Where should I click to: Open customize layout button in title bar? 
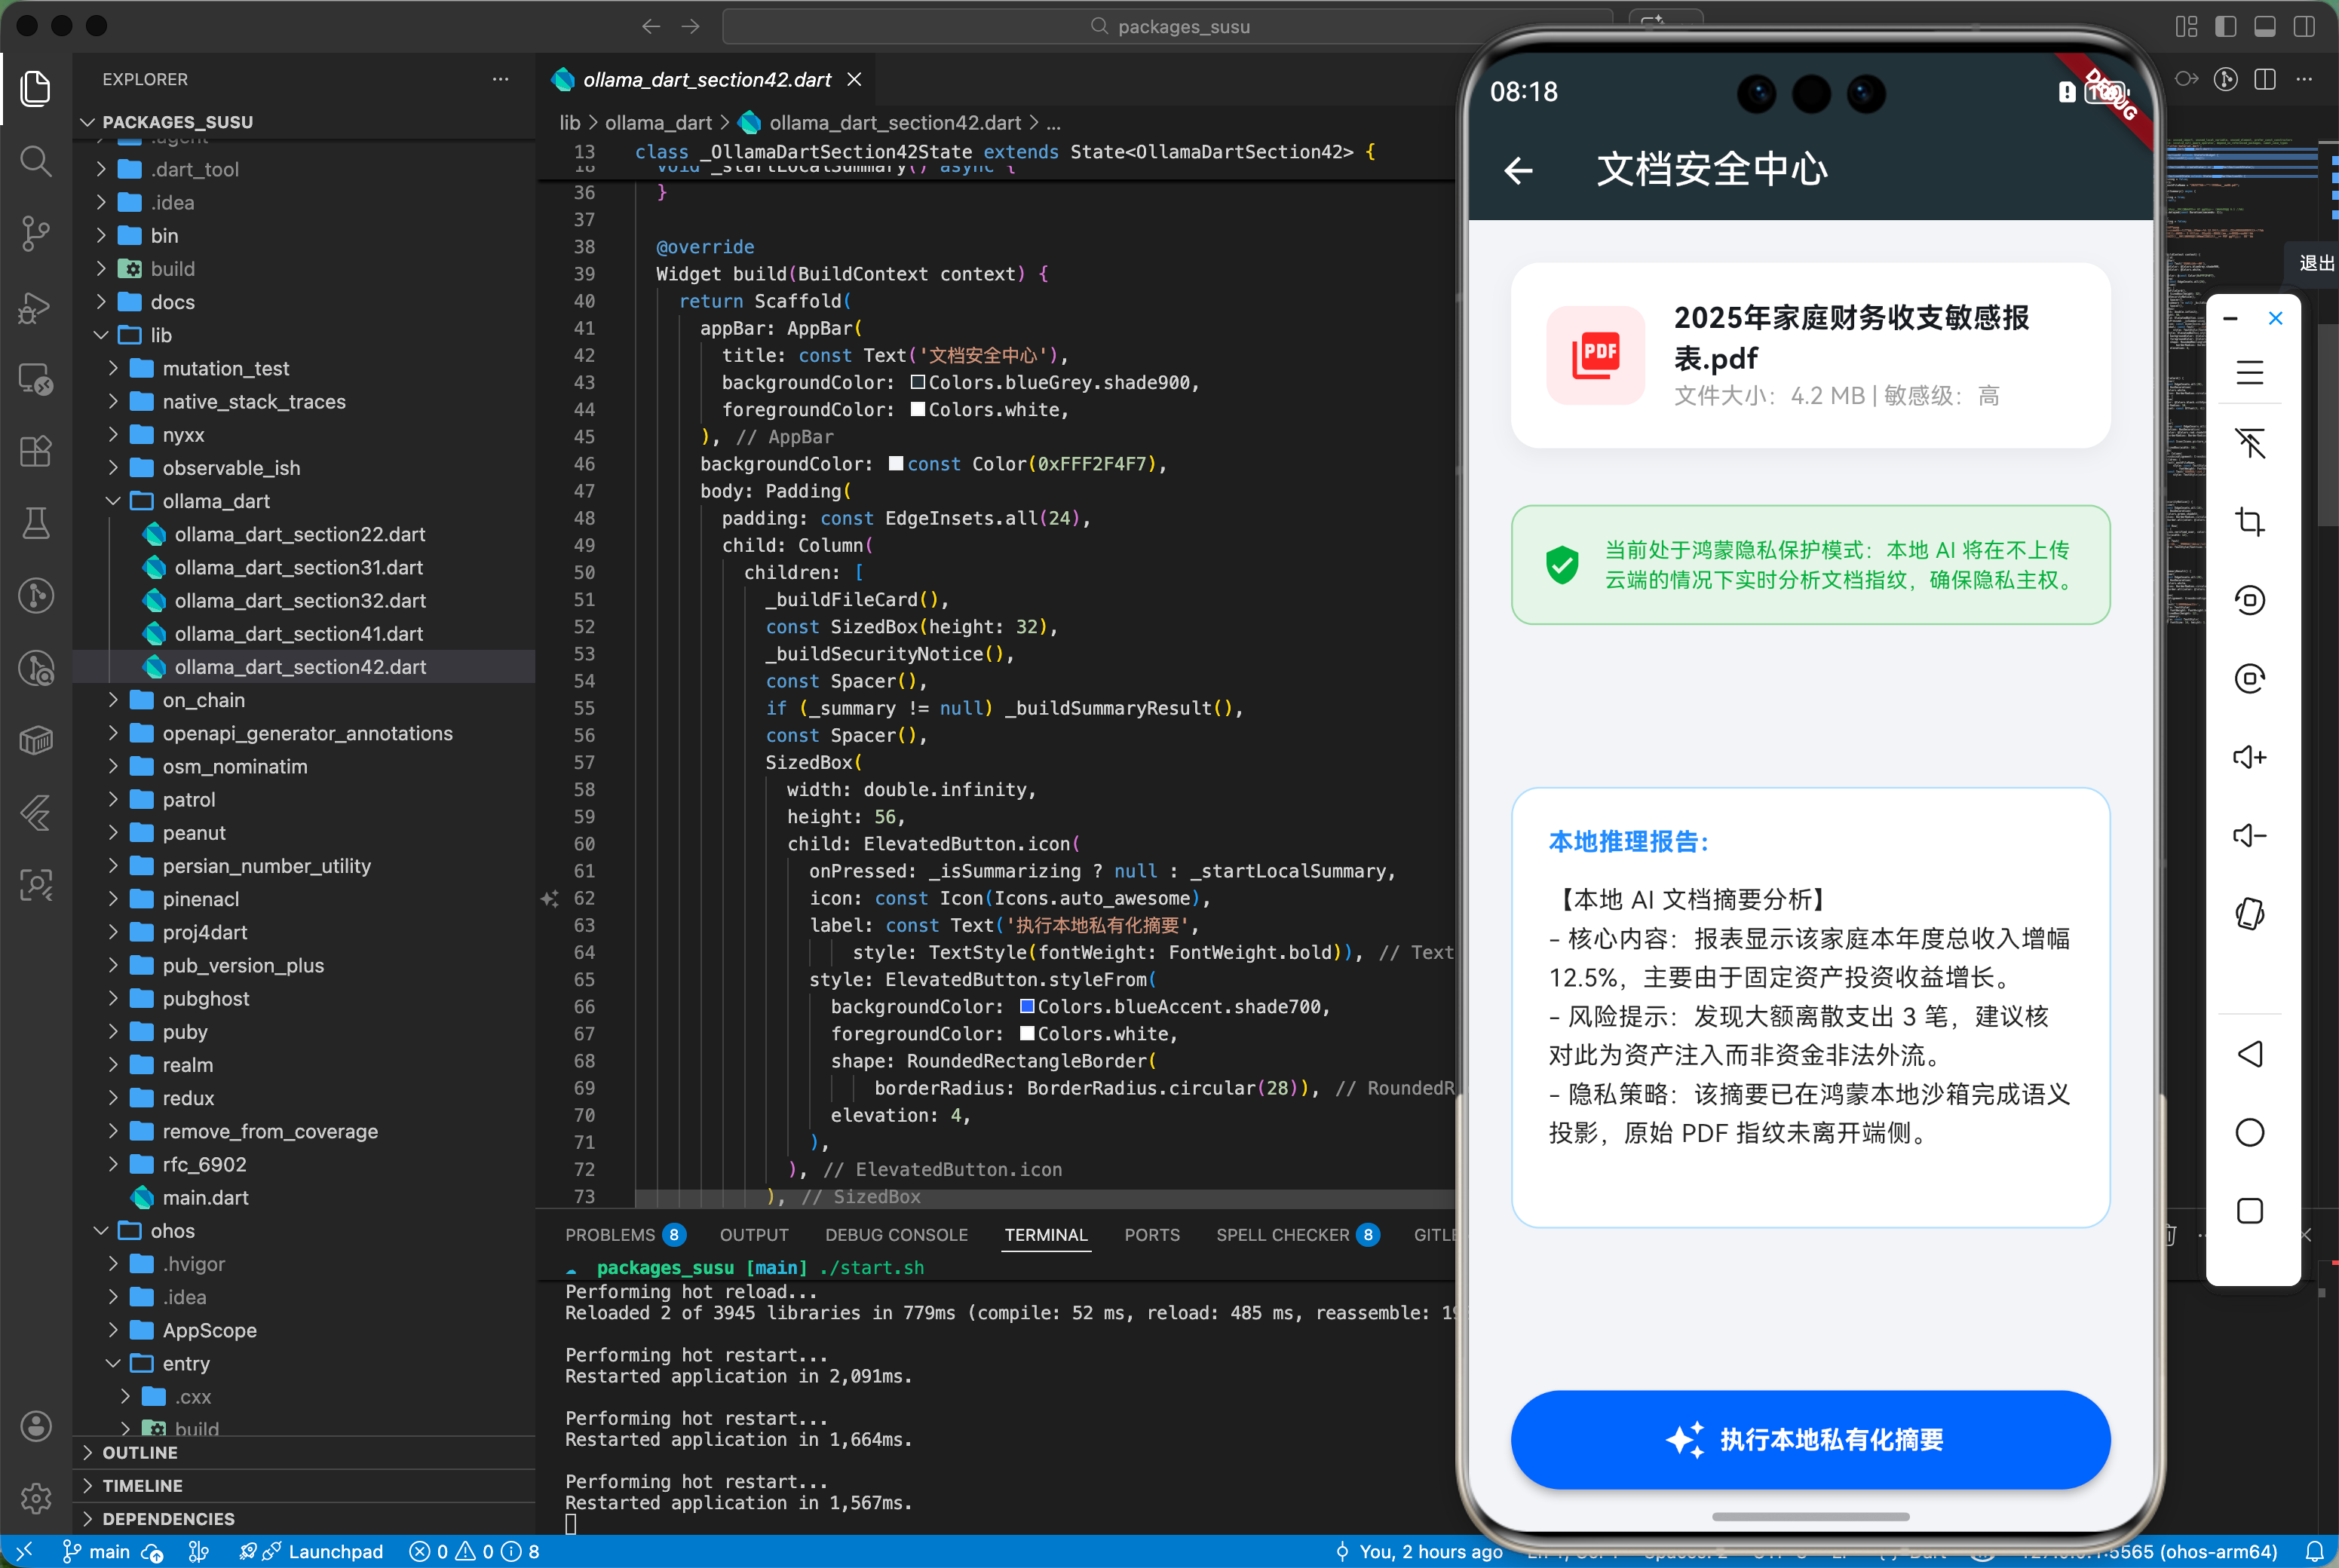(2186, 26)
